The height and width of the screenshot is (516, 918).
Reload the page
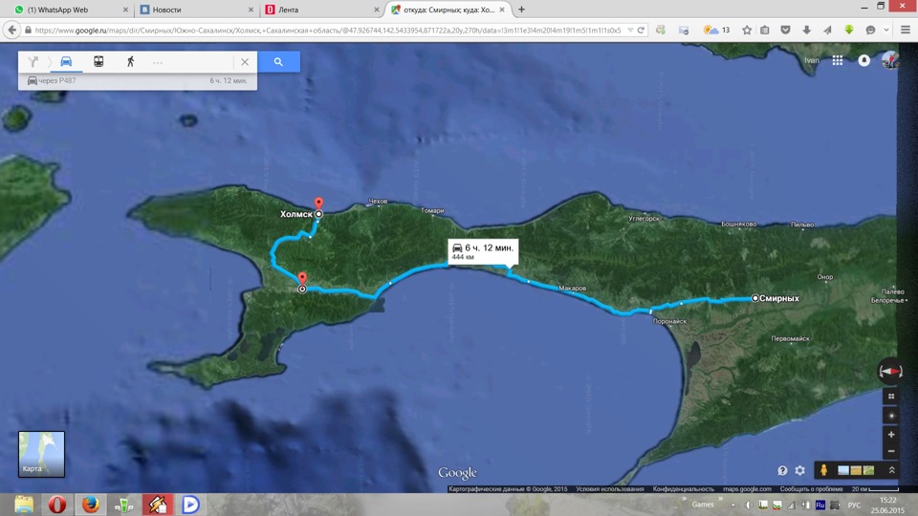tap(641, 30)
